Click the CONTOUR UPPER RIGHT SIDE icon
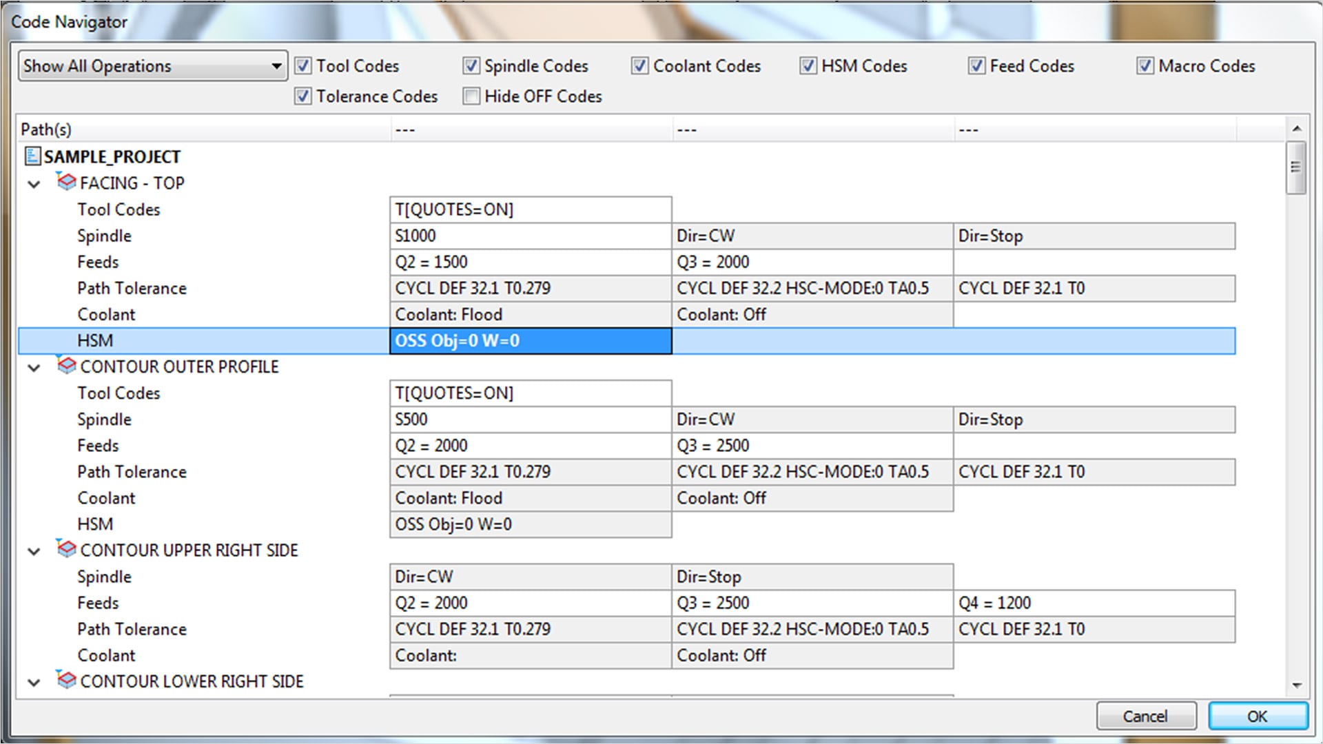Viewport: 1323px width, 744px height. [x=66, y=549]
